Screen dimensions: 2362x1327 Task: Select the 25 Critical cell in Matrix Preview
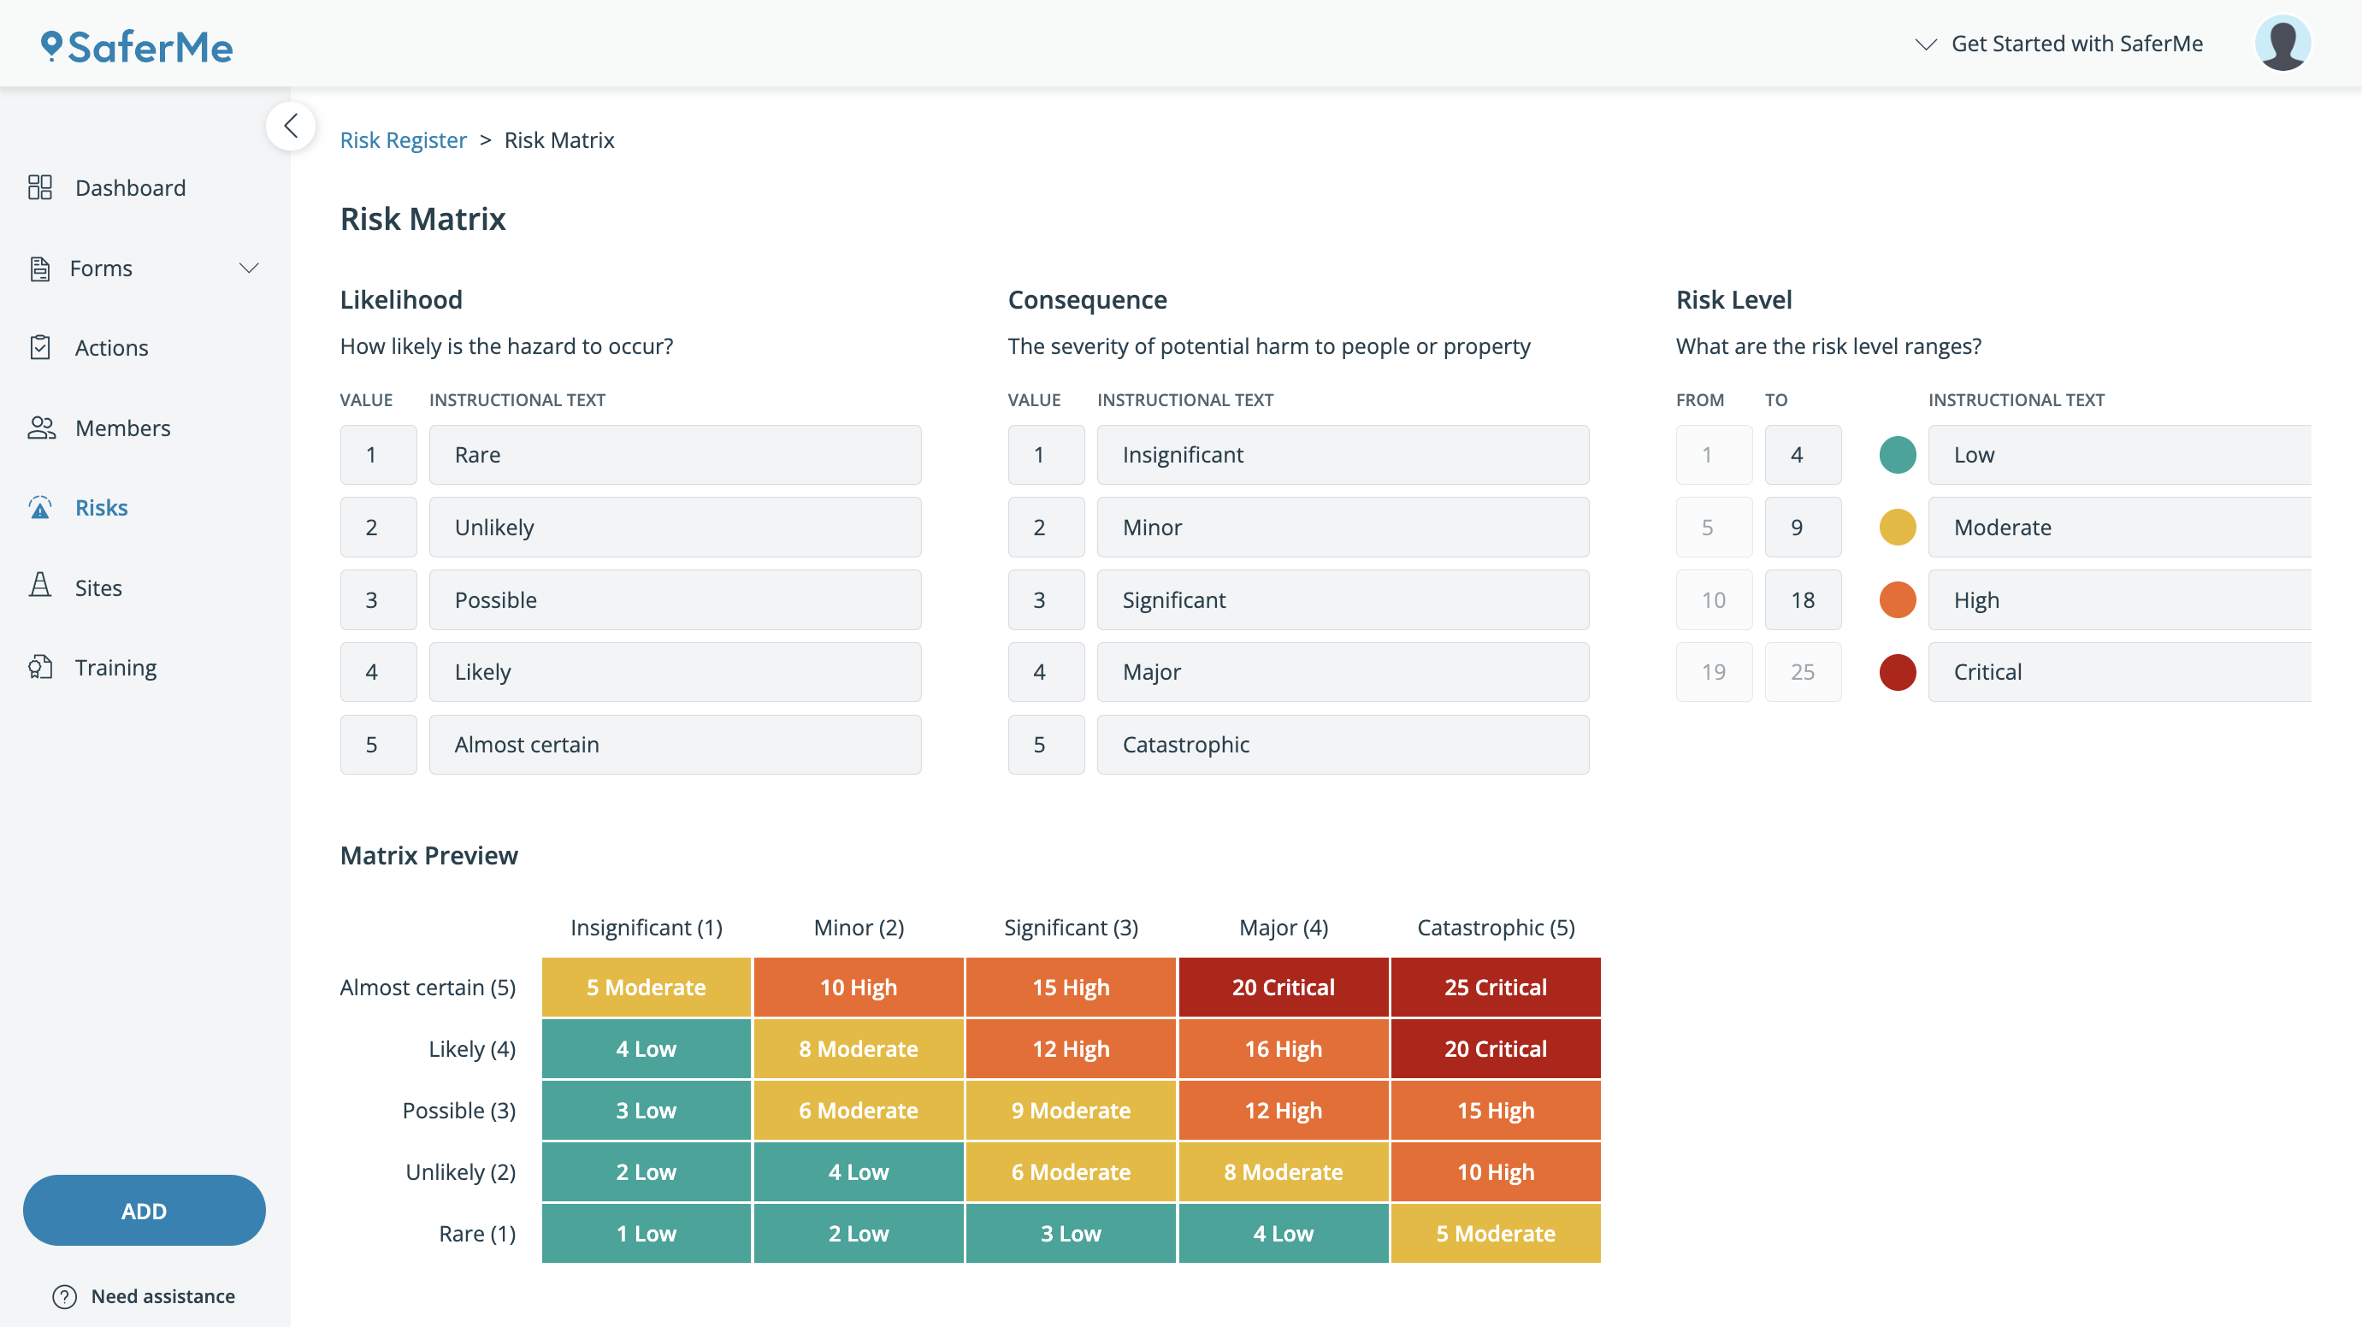[1495, 987]
